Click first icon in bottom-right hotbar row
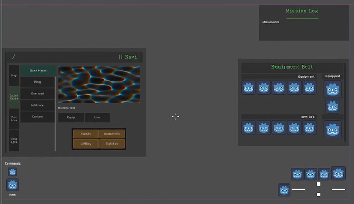Screen dimensions: 354x204 click(x=297, y=174)
